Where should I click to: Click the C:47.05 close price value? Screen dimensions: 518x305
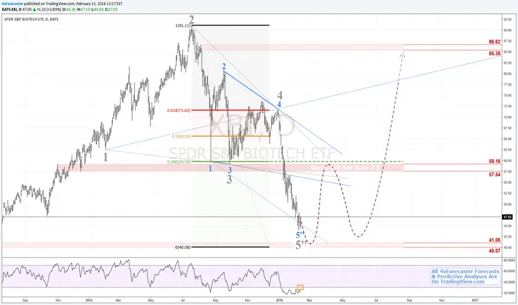coord(111,9)
